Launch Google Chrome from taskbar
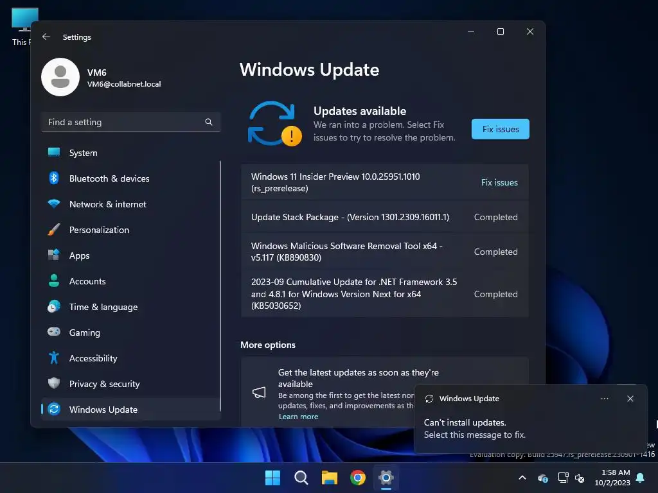This screenshot has width=658, height=493. pyautogui.click(x=357, y=478)
